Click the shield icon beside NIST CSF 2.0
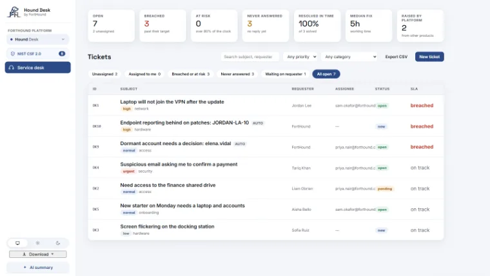 coord(12,54)
